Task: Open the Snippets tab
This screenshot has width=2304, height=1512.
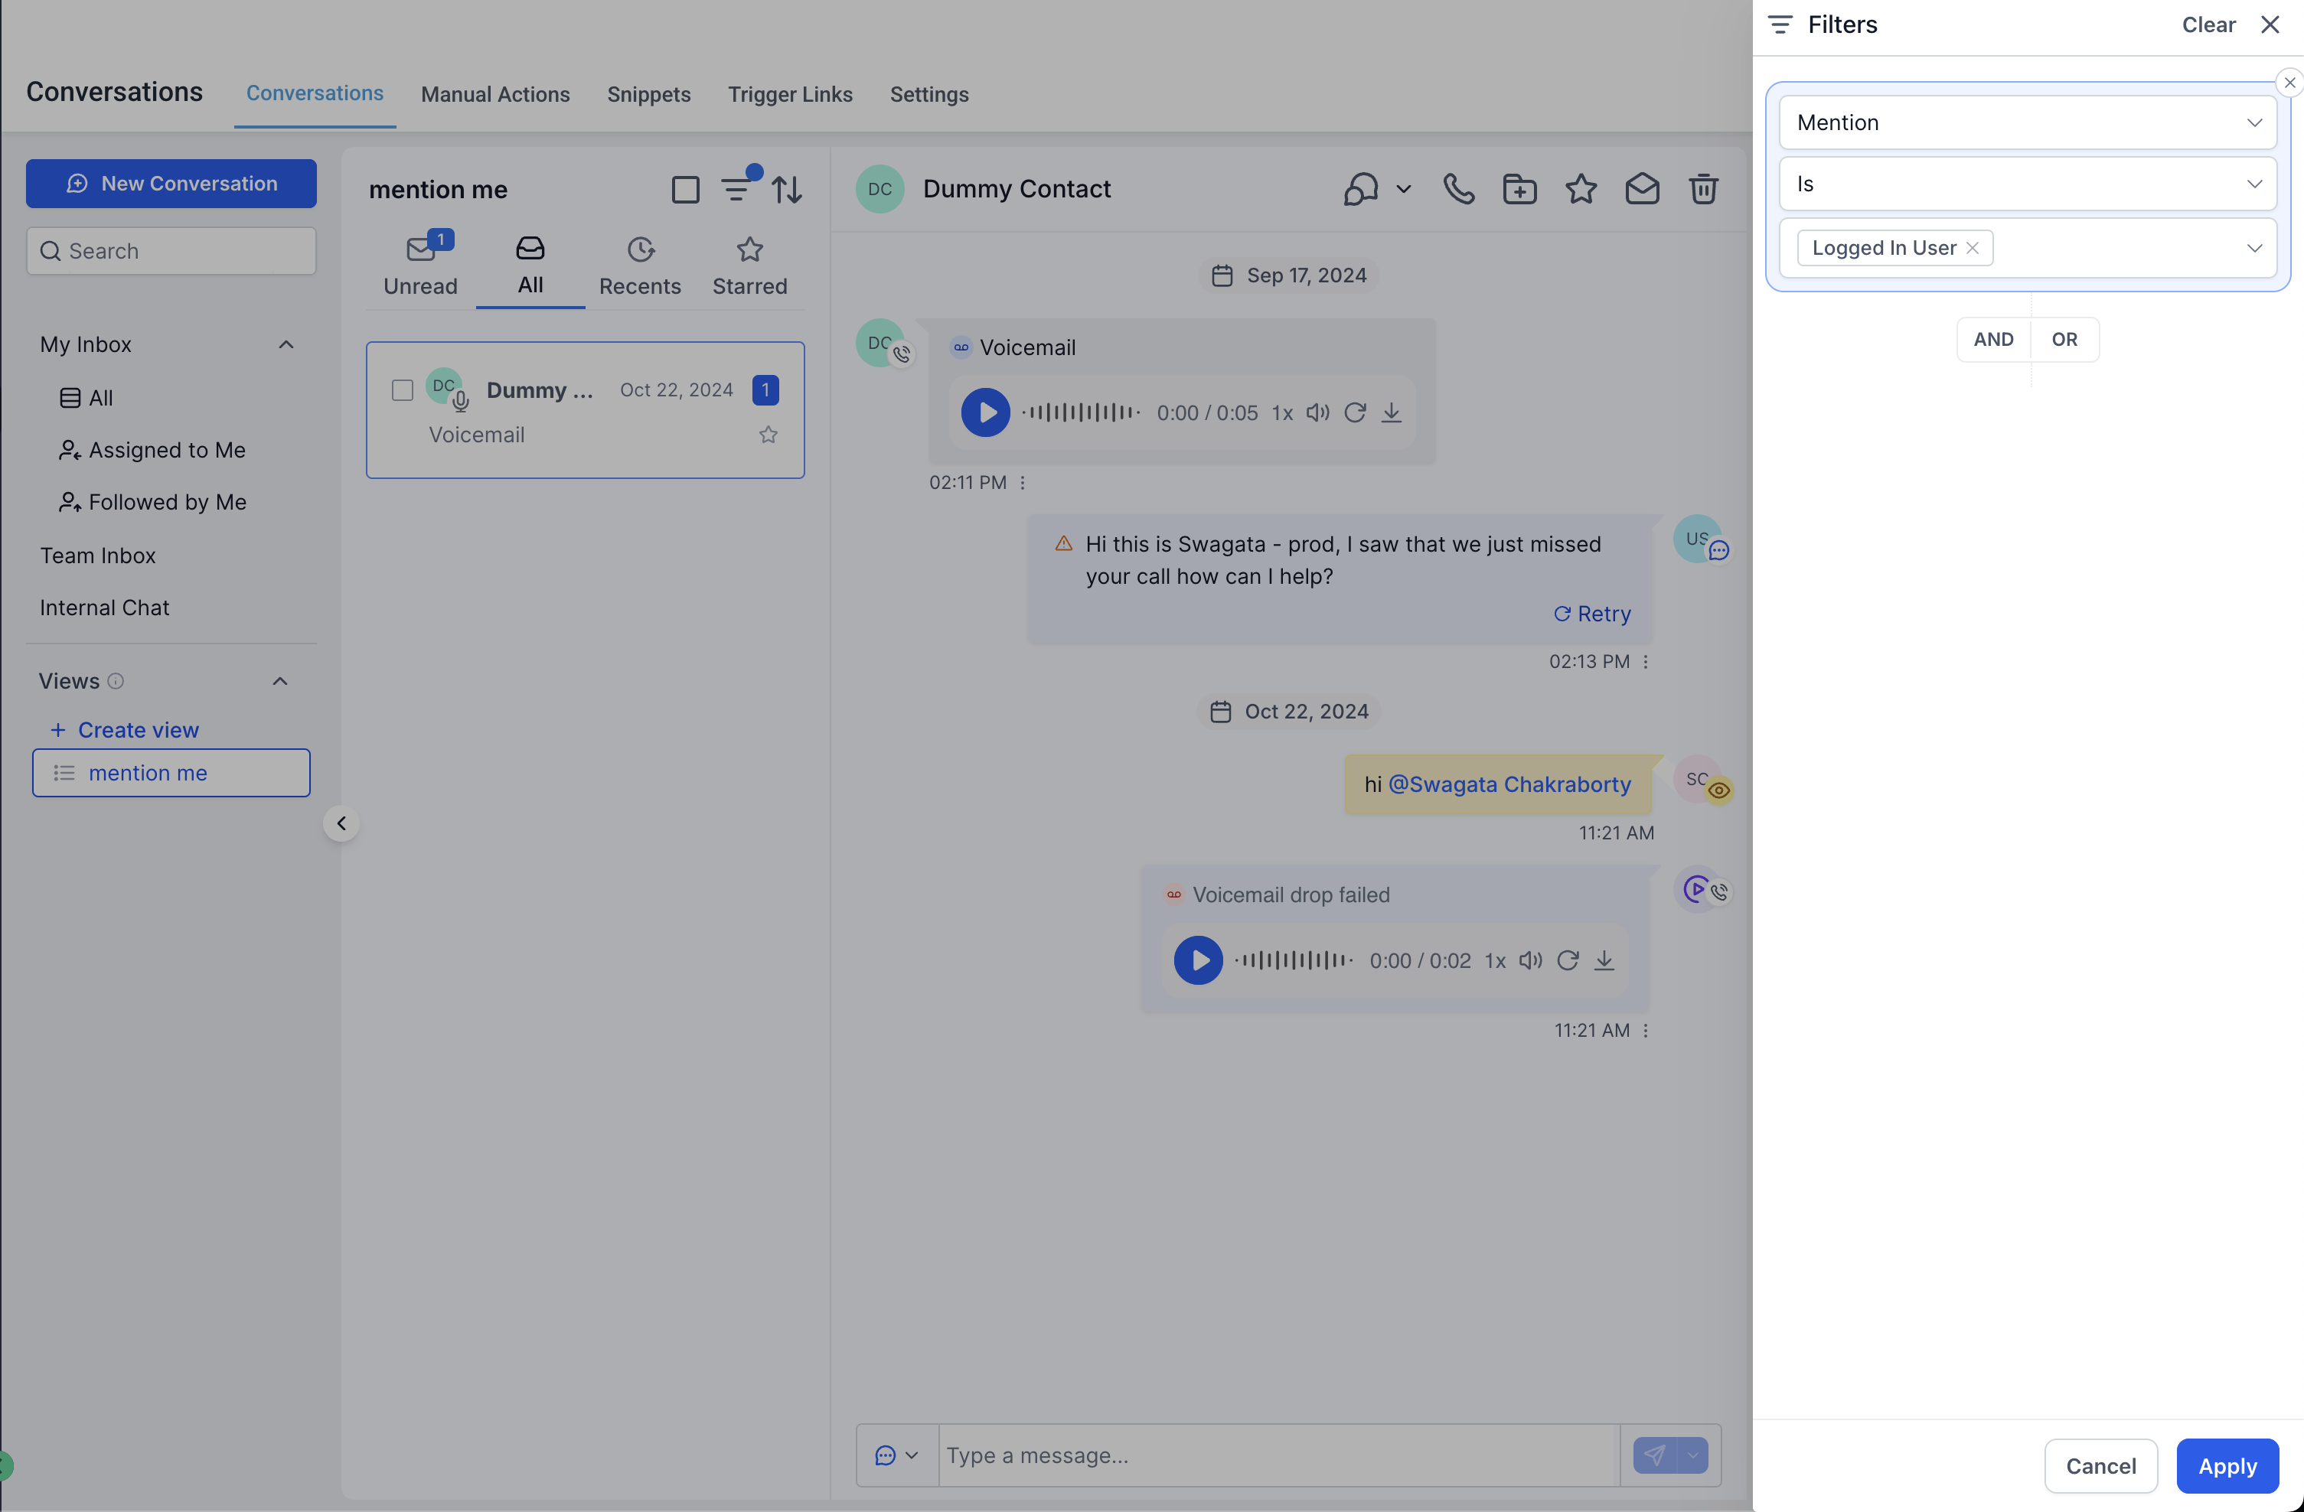Action: pos(648,94)
